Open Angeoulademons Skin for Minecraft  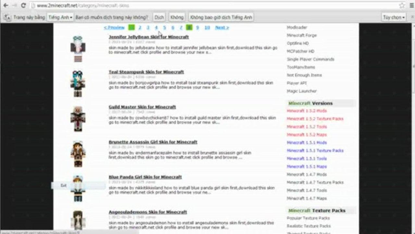148,212
